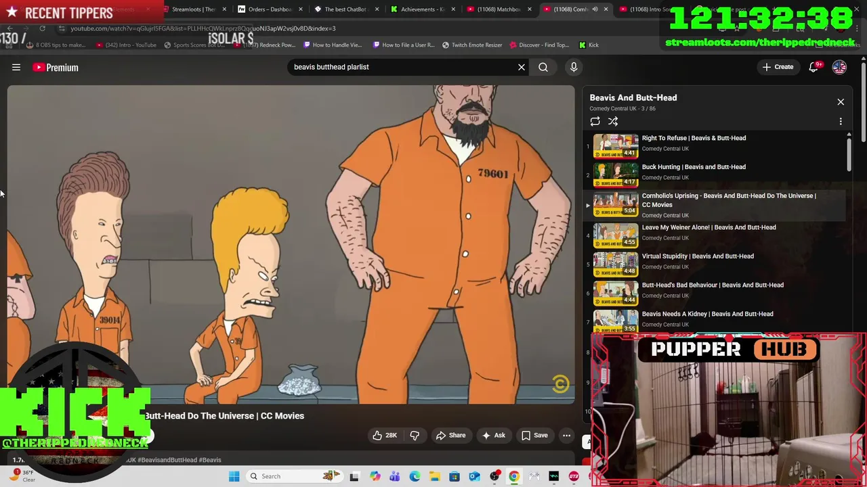The height and width of the screenshot is (487, 867).
Task: Share this video
Action: click(x=451, y=436)
